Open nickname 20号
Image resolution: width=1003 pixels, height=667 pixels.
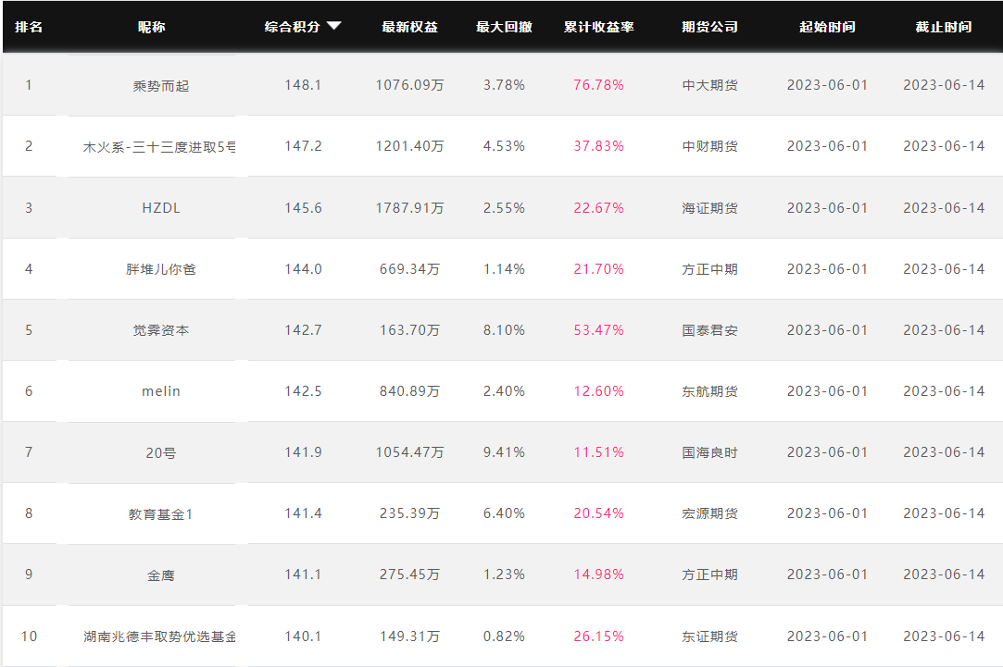pos(161,453)
